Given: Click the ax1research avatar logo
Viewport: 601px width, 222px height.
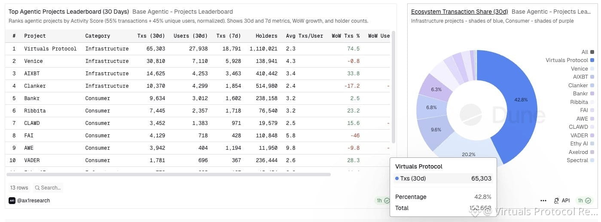Looking at the screenshot, I should (12, 201).
